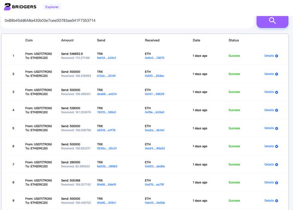Open TRX send hash 78315...fd9c0
This screenshot has width=293, height=210.
point(106,112)
